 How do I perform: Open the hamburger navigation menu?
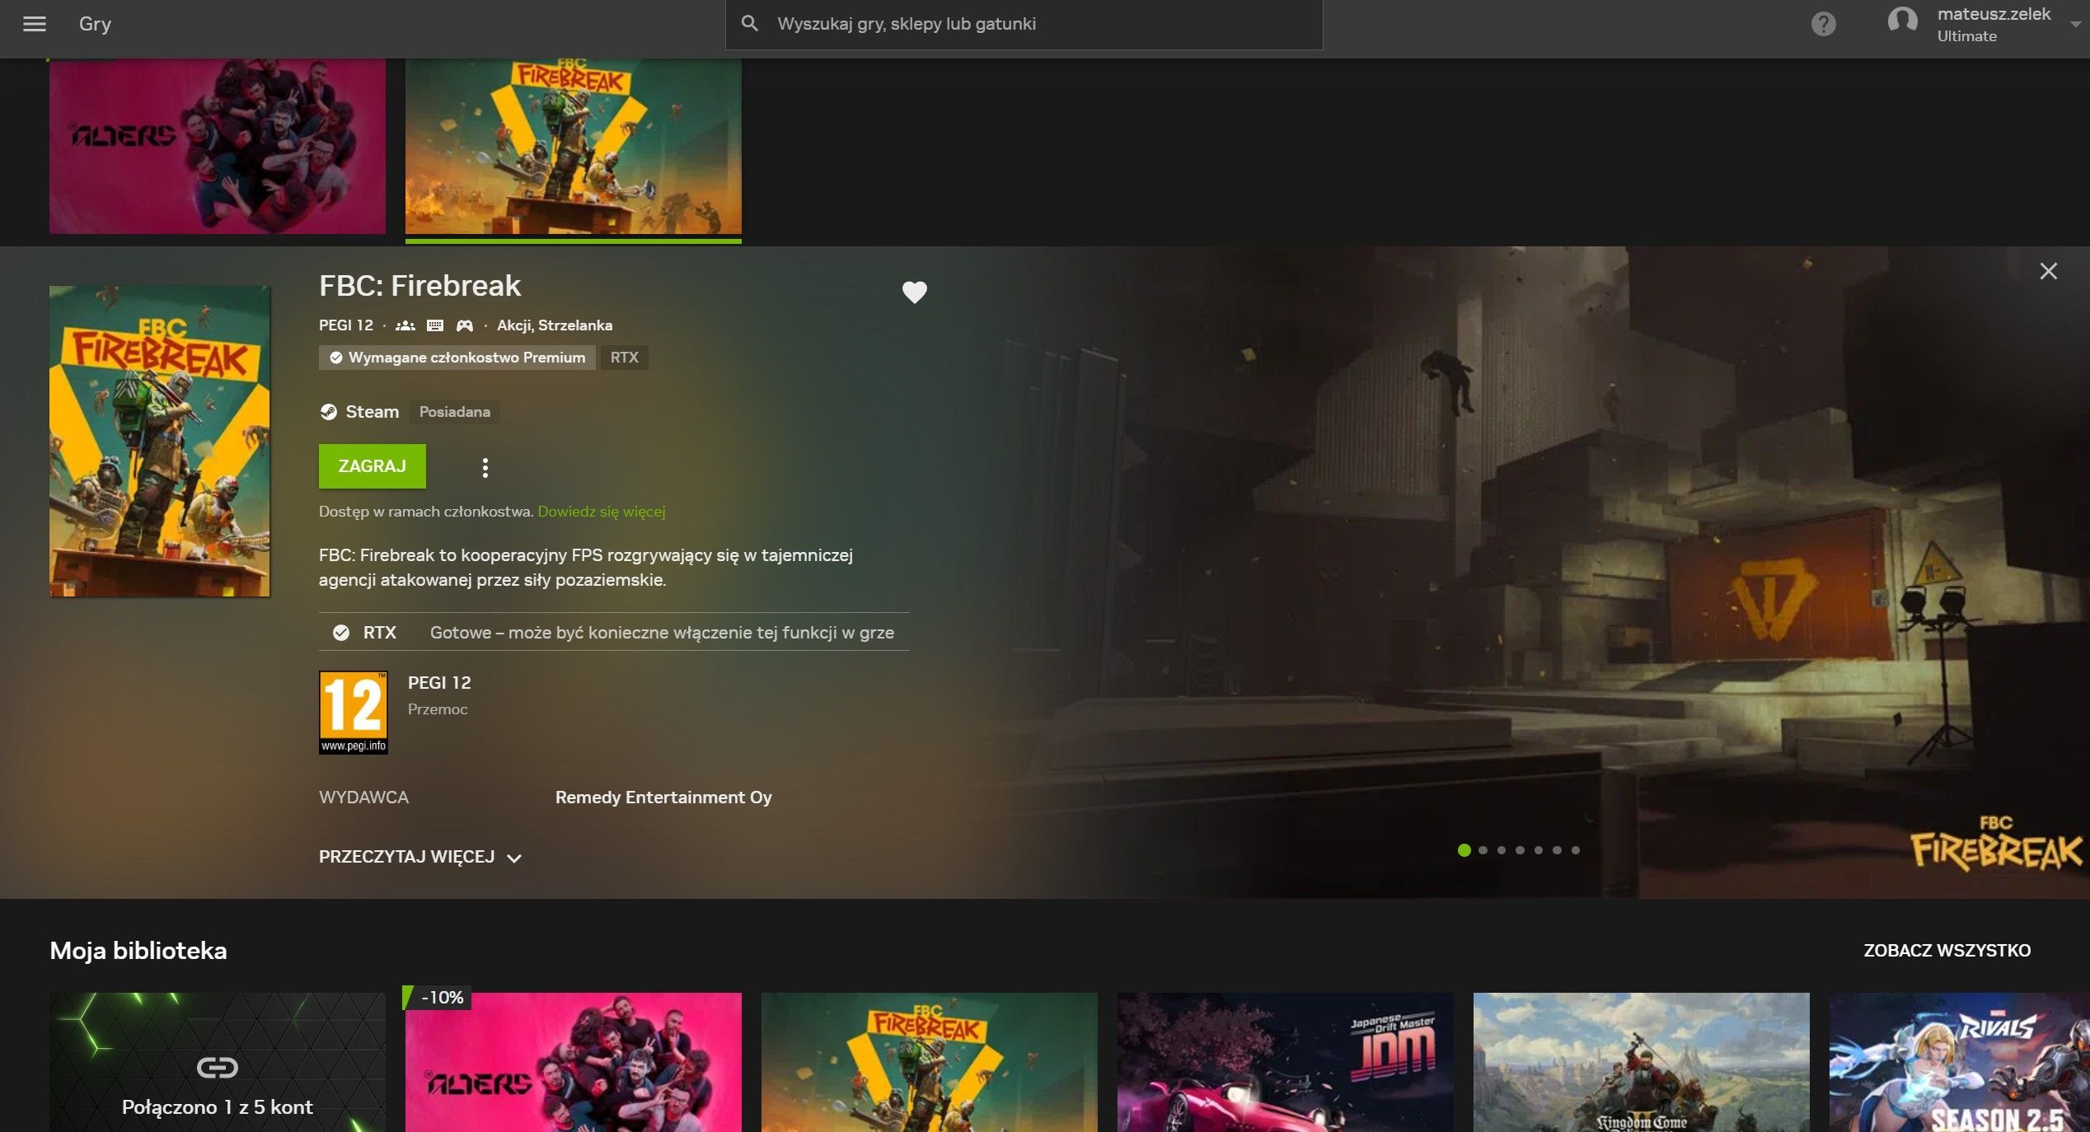[x=34, y=24]
